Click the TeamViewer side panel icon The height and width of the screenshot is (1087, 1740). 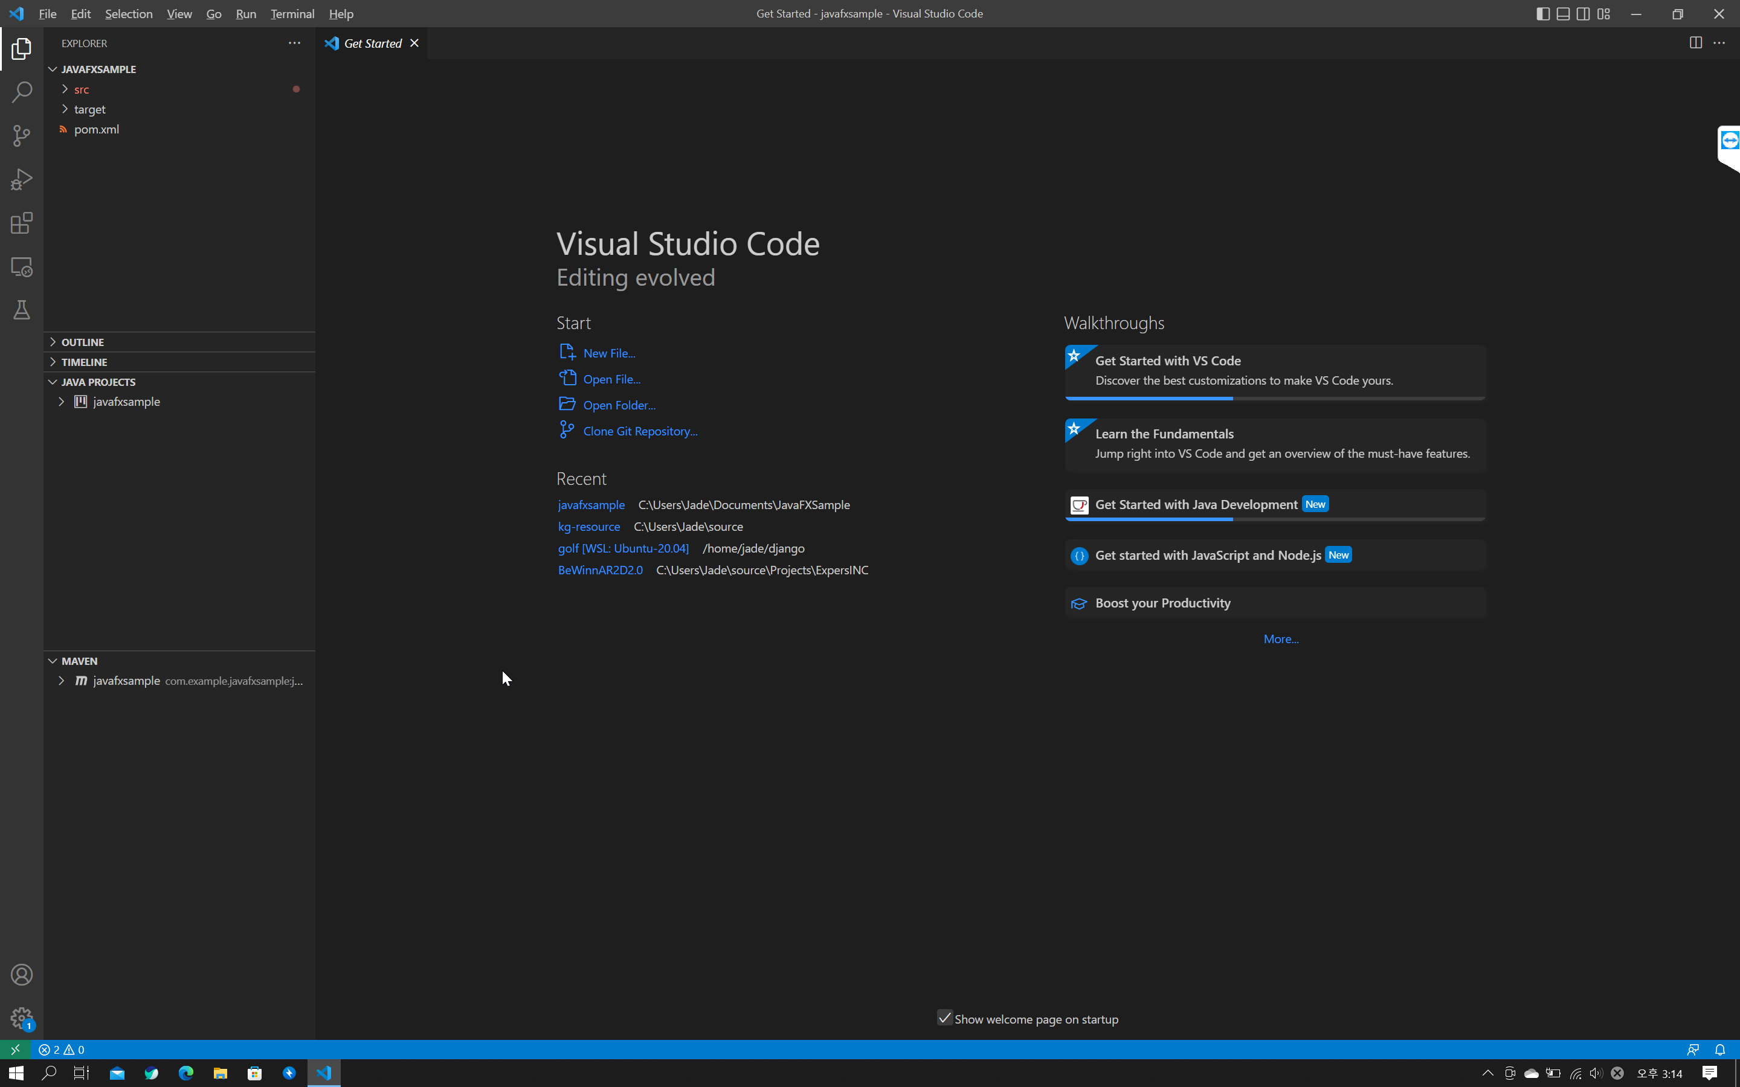click(x=1729, y=140)
